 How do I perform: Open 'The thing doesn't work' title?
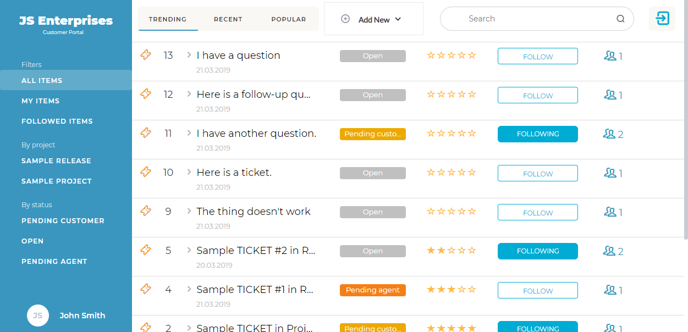tap(254, 212)
